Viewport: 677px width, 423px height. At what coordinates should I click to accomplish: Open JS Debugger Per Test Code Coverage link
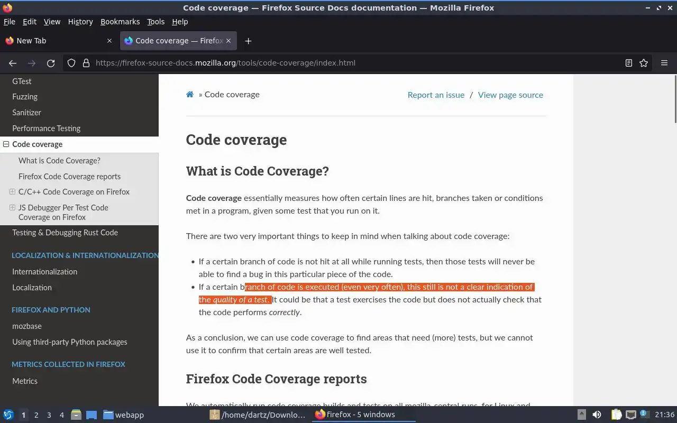(63, 213)
